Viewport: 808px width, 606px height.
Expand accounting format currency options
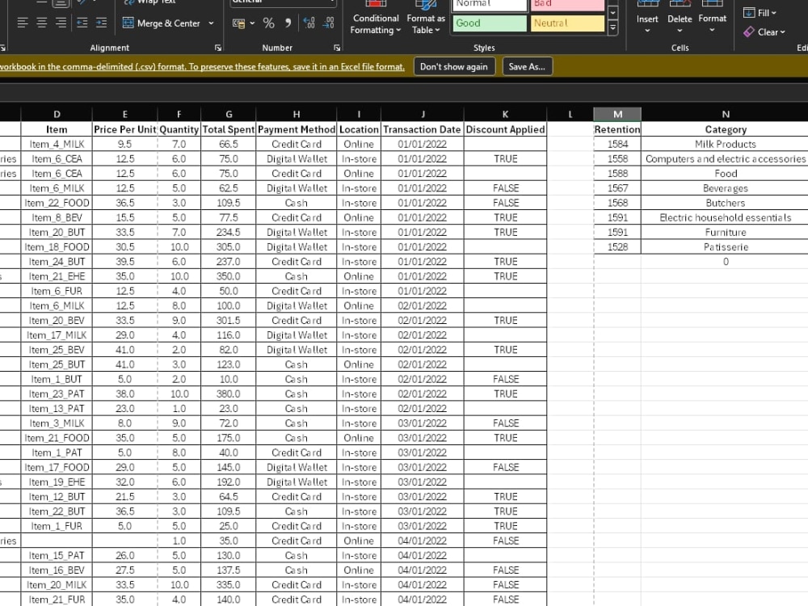click(x=252, y=23)
